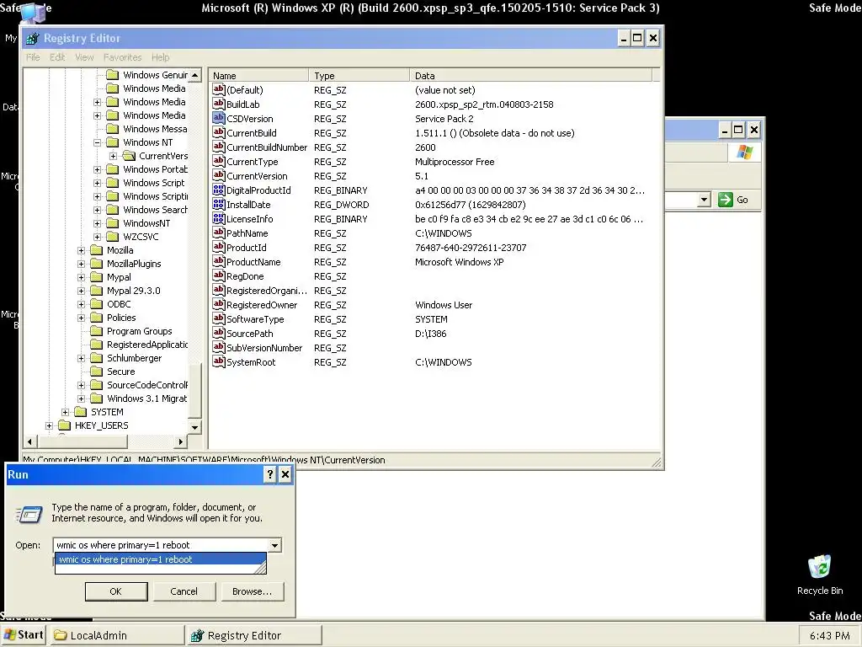Click the Run dialog help question mark

[x=269, y=474]
